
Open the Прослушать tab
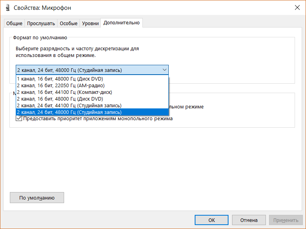41,24
